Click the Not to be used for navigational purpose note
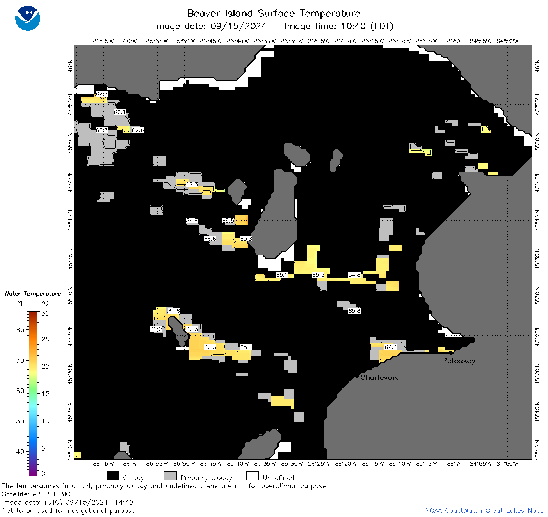 point(68,510)
